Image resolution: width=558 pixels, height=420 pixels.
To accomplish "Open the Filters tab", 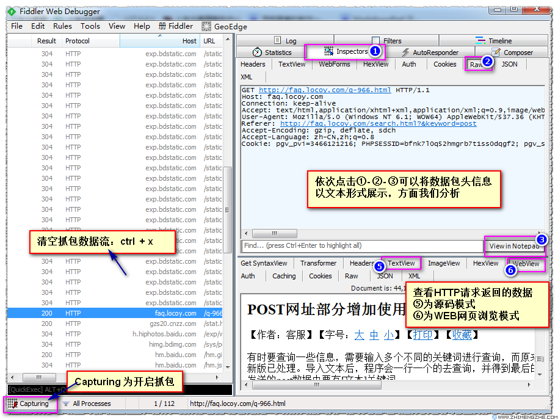I will 386,41.
